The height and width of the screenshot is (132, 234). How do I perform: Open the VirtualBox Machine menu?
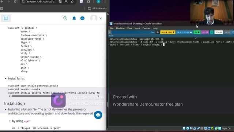[120, 28]
